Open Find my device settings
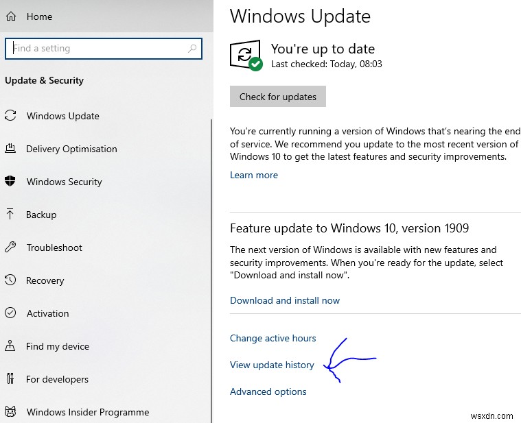 [58, 346]
